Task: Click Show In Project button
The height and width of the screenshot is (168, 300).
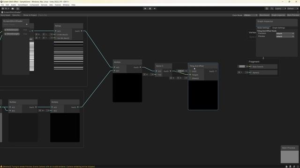Action: click(x=30, y=15)
